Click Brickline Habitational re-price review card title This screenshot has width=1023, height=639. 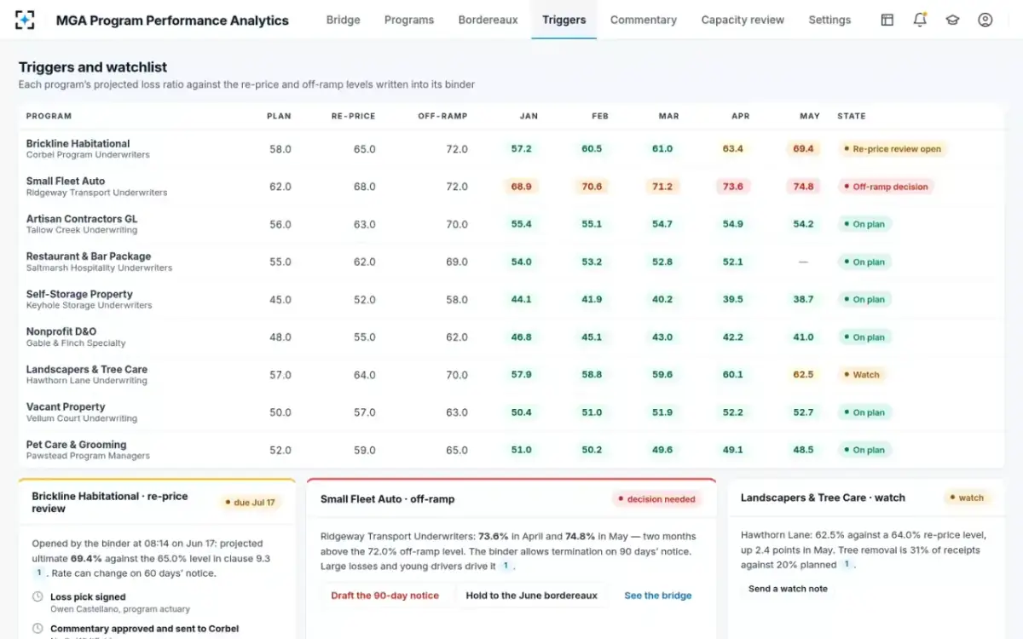click(110, 503)
